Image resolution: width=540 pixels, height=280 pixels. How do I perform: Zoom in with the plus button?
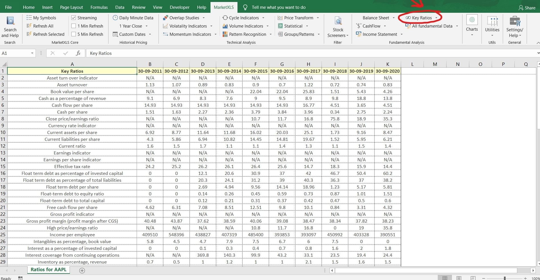click(526, 279)
